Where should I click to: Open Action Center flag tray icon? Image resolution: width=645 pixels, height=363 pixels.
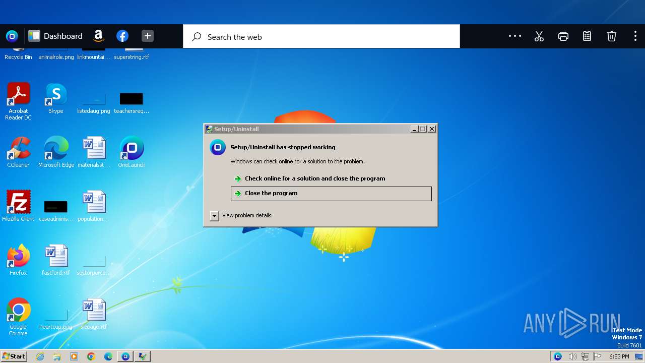tap(598, 356)
